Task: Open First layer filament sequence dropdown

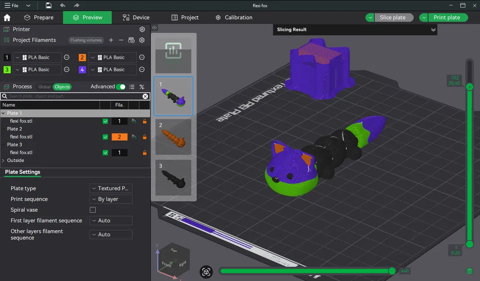Action: [111, 220]
